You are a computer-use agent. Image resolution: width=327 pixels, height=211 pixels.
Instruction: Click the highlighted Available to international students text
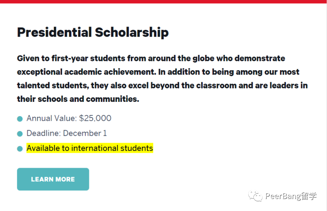point(90,148)
